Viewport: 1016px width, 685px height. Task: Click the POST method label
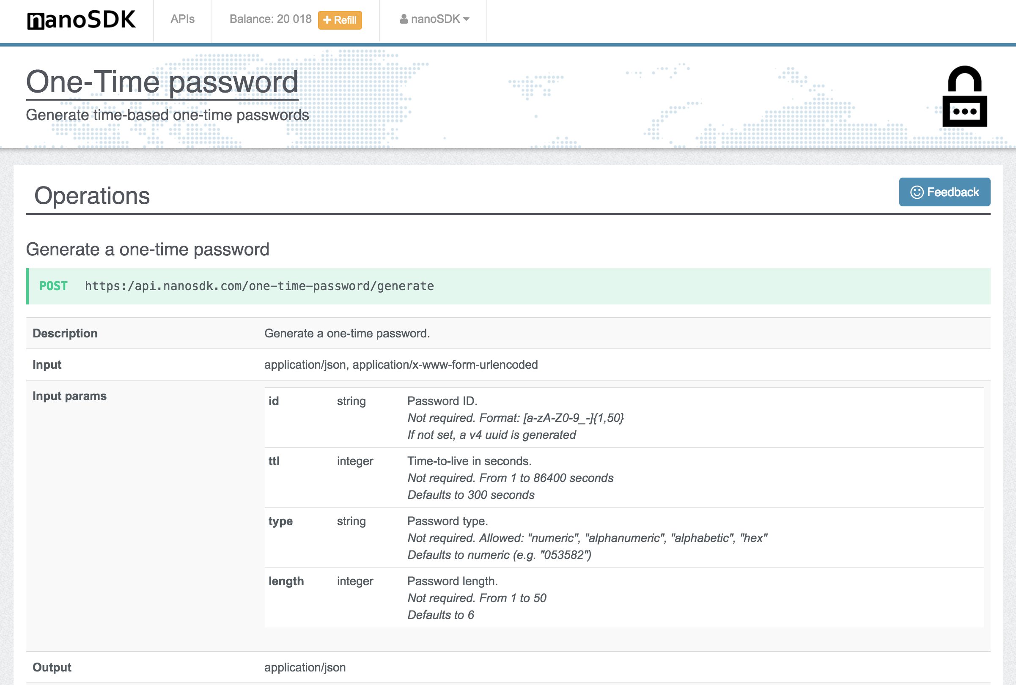pyautogui.click(x=53, y=286)
